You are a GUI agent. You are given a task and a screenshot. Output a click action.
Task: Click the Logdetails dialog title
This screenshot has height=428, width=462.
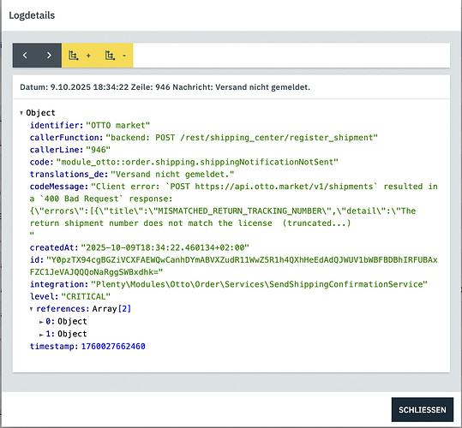tap(32, 15)
